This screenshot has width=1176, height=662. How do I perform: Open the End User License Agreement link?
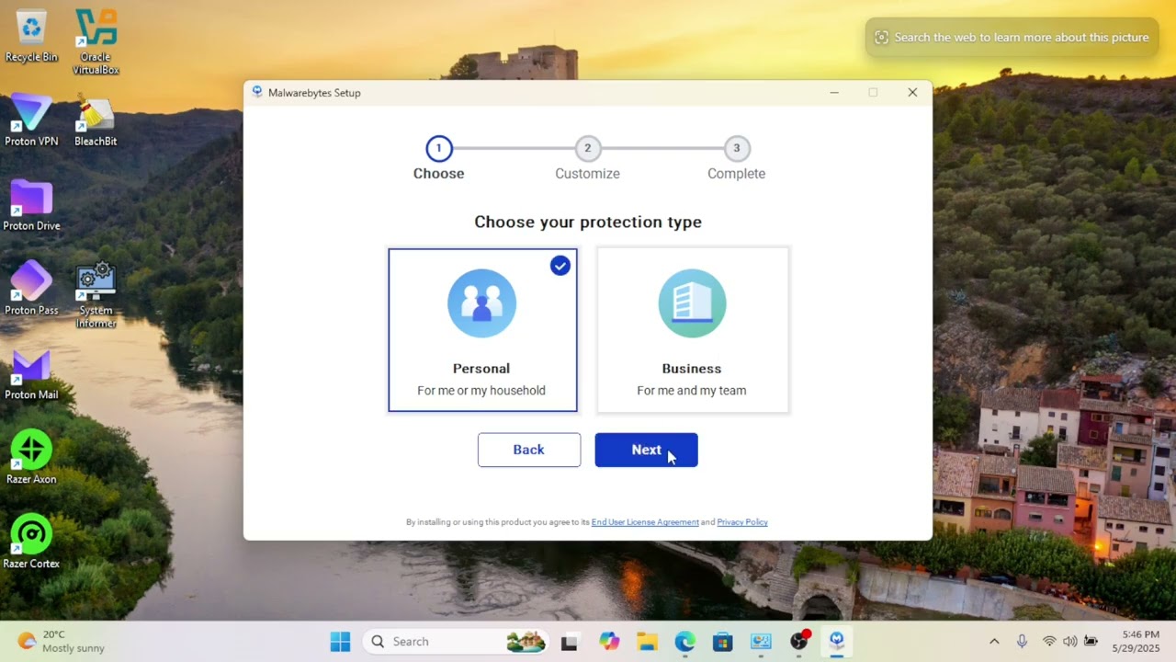click(x=645, y=522)
